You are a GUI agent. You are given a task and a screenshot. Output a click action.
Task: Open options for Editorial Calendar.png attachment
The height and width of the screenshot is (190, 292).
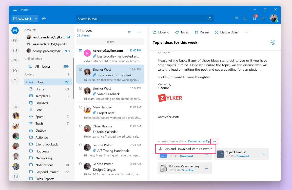coord(206,168)
